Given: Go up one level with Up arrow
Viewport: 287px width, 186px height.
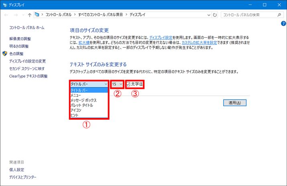Looking at the screenshot, I should (x=29, y=15).
